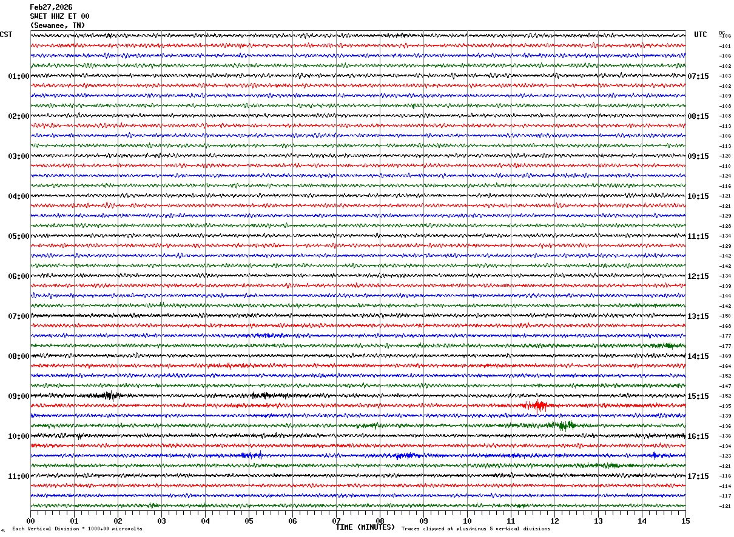Screen dimensions: 734x537
Task: Click the 14:15 UTC time label
Action: pyautogui.click(x=698, y=356)
